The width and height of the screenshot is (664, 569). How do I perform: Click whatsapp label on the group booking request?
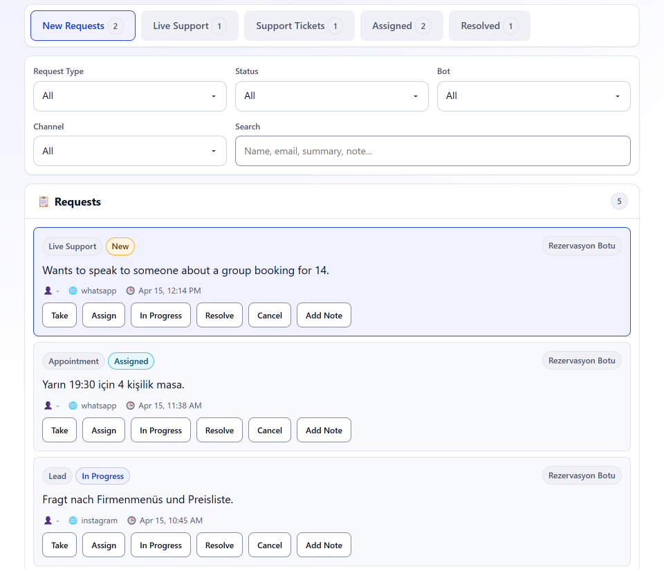pyautogui.click(x=99, y=291)
